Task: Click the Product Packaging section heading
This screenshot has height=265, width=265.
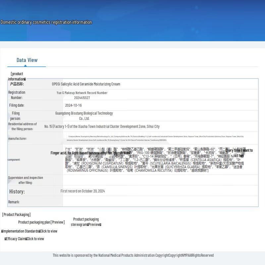Action: 16,215
